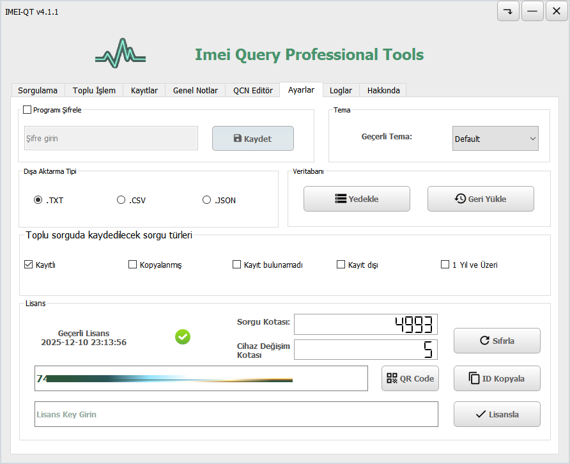The width and height of the screenshot is (570, 464).
Task: Switch to the Sorgulama tab
Action: (38, 90)
